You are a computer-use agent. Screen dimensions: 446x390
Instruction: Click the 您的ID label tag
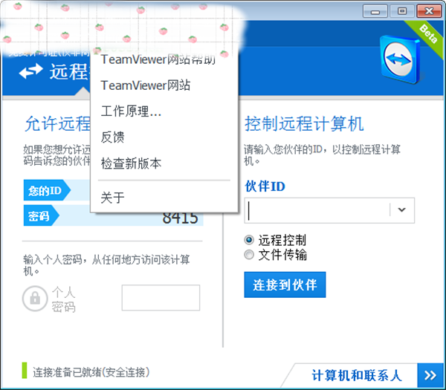pos(47,190)
